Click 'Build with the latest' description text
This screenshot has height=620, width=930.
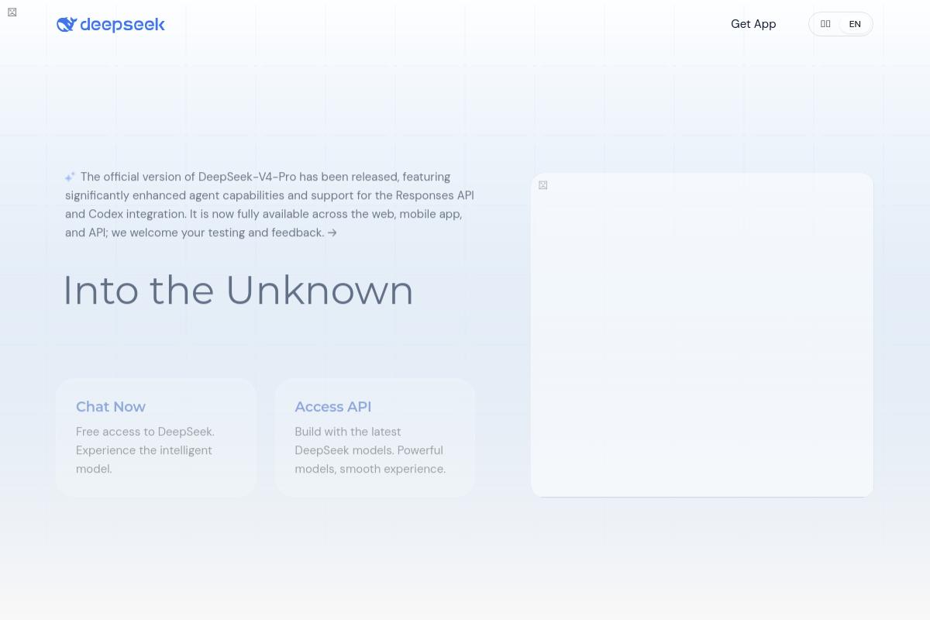click(x=370, y=450)
